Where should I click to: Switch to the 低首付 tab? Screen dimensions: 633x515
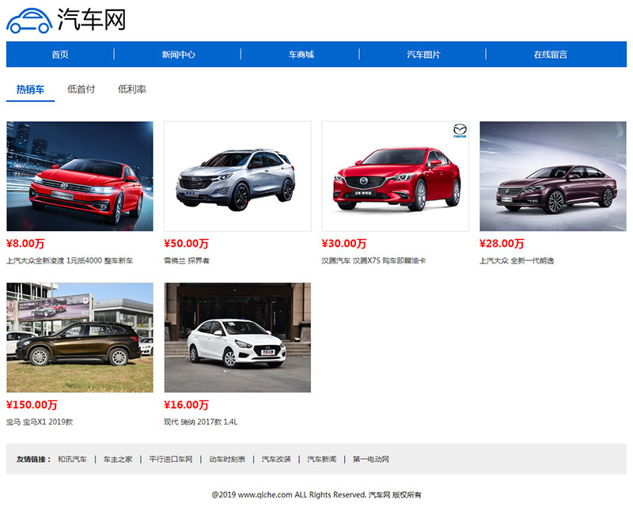tap(81, 89)
